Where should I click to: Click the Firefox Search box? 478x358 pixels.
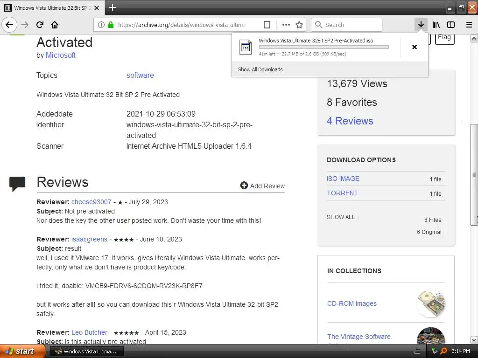coord(347,25)
